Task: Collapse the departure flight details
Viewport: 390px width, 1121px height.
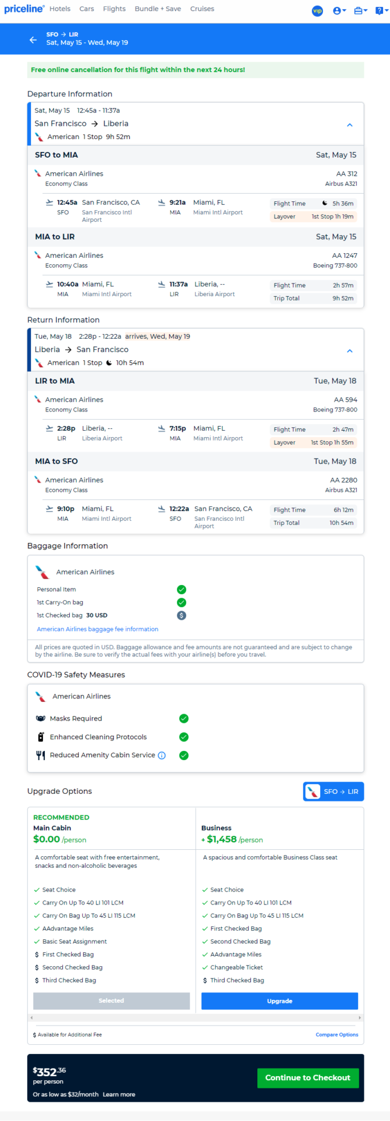Action: (x=350, y=125)
